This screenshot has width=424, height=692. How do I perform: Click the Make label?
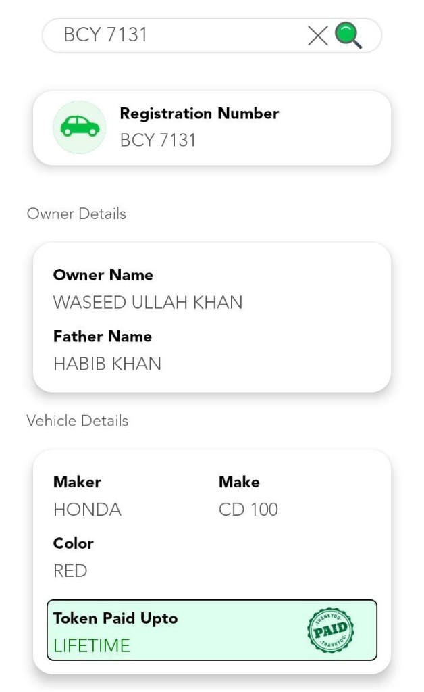point(239,482)
